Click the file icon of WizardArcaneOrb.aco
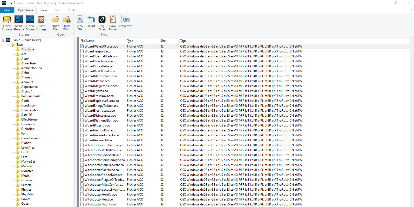Screen dimensions: 414x207 [82, 140]
